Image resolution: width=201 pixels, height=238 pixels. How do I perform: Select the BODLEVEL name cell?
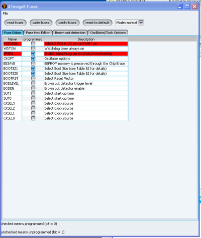pyautogui.click(x=13, y=84)
